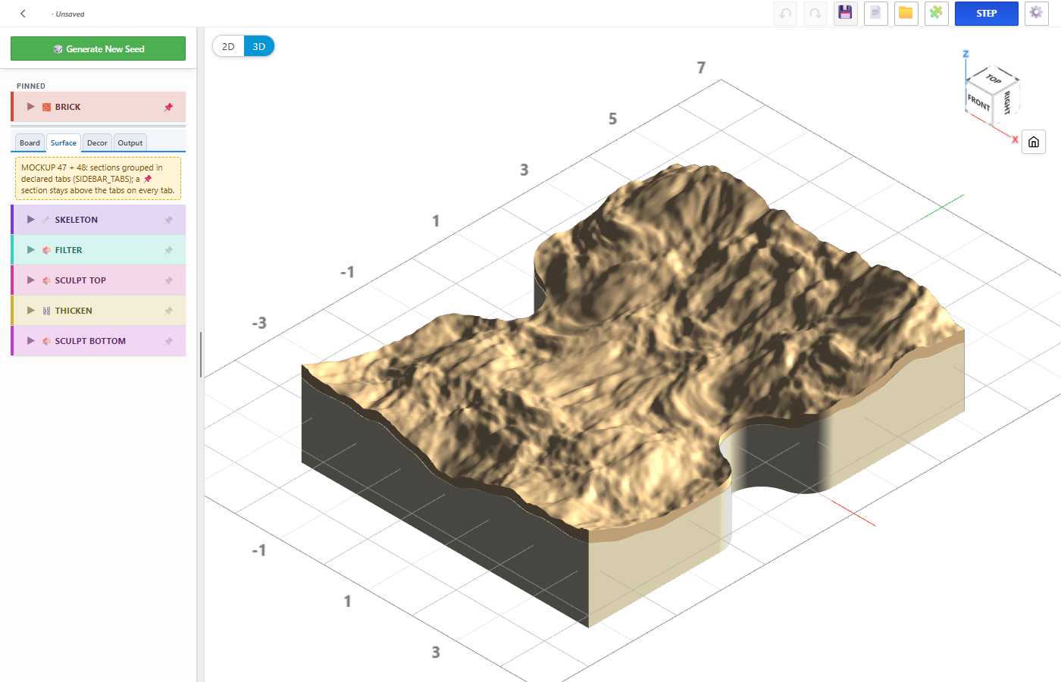Click the FILTER section icon
The height and width of the screenshot is (682, 1061).
click(47, 250)
